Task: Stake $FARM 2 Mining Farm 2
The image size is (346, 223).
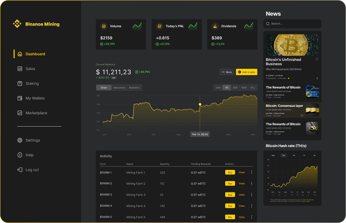Action: (242, 184)
